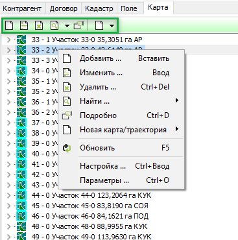Choose Подробно from the context menu
Viewport: 238px width, 240px height.
(121, 115)
